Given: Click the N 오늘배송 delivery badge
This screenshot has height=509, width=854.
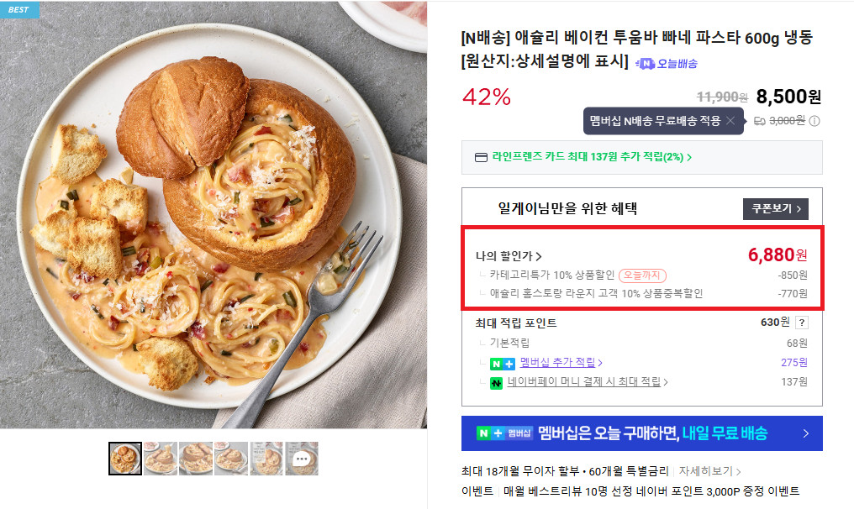Looking at the screenshot, I should (667, 63).
